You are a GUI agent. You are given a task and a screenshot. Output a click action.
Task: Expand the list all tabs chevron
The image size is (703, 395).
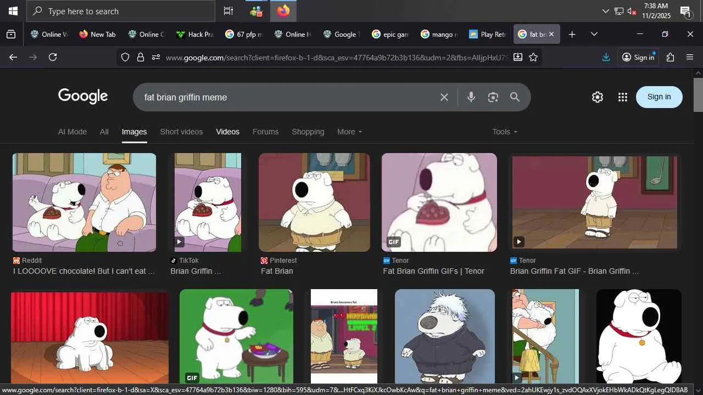pos(594,34)
